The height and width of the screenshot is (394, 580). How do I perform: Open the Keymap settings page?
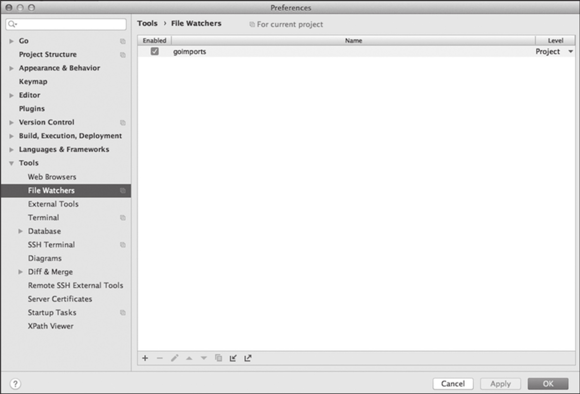33,82
